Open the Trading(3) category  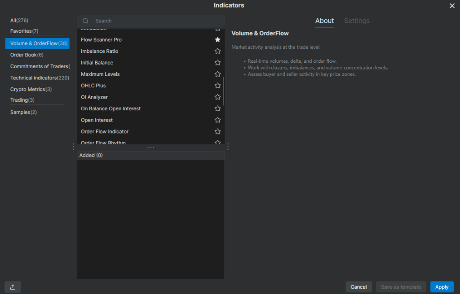click(22, 100)
